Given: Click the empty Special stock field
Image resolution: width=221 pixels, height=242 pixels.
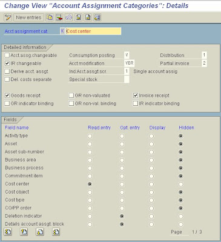Looking at the screenshot, I should point(127,79).
